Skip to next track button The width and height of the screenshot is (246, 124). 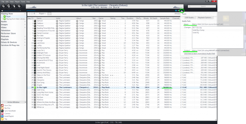point(19,6)
